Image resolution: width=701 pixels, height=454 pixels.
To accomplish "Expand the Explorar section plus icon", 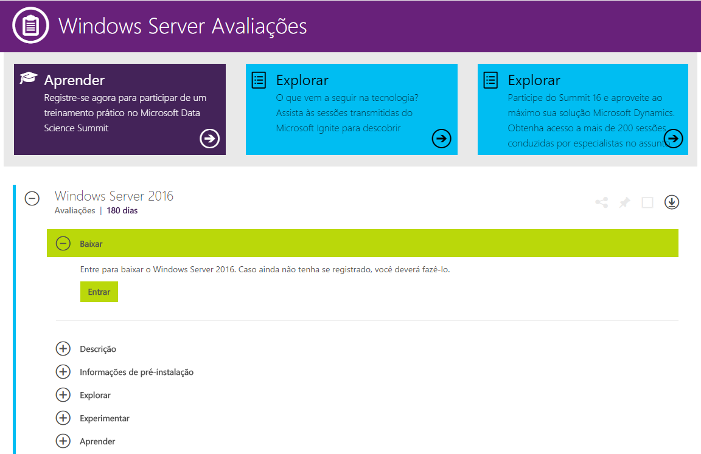I will pos(63,394).
